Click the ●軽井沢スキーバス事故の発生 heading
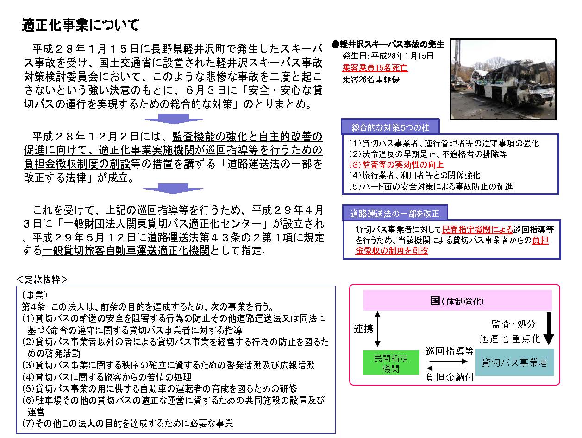The image size is (582, 438). pyautogui.click(x=388, y=45)
